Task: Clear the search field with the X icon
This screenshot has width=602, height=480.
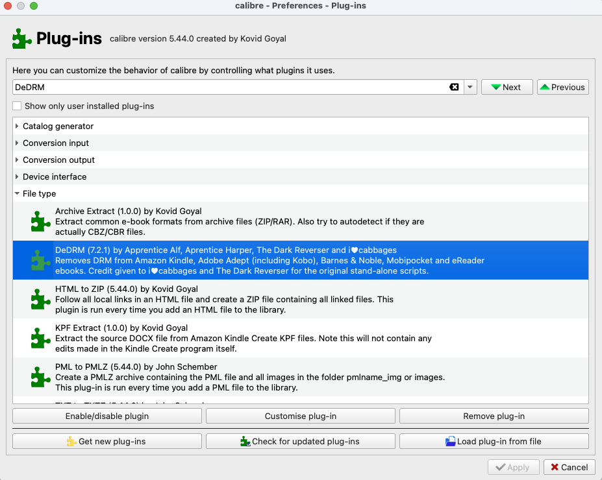Action: 454,87
